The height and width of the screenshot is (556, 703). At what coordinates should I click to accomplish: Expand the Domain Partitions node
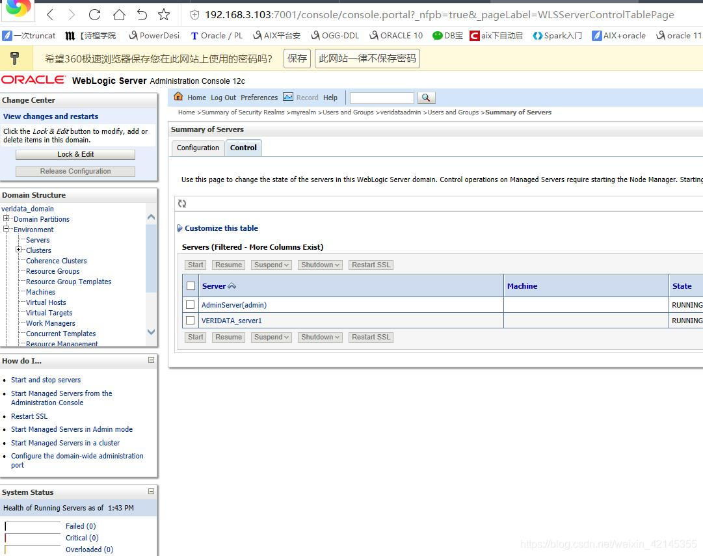pyautogui.click(x=7, y=218)
